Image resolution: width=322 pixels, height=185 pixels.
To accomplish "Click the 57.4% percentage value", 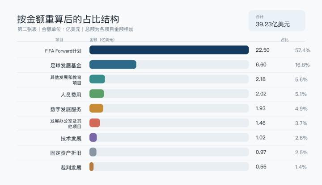I will 303,50.
